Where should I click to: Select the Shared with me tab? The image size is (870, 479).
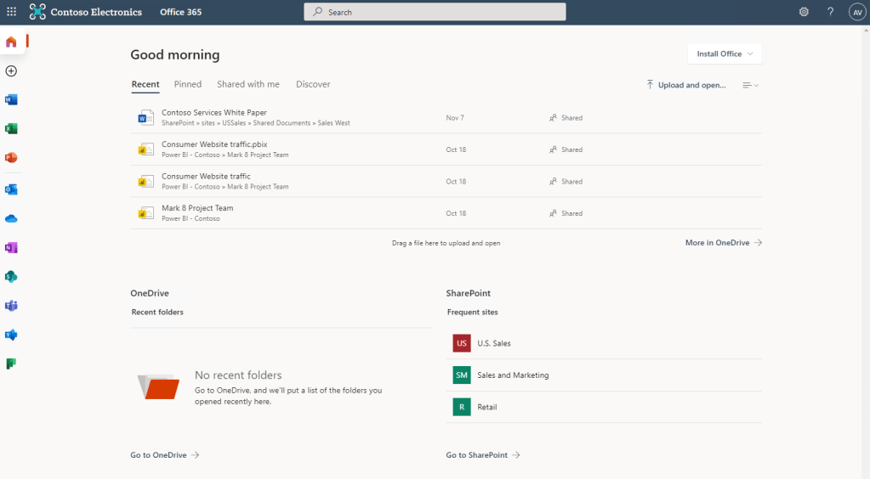[247, 85]
